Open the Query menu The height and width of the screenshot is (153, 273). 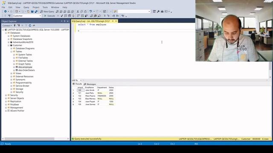[x=26, y=7]
